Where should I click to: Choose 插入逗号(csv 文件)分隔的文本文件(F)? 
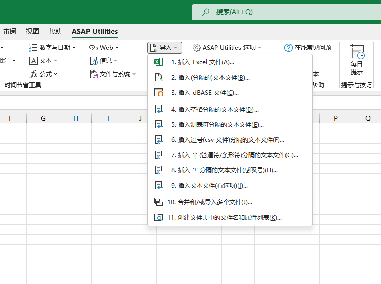pos(230,140)
